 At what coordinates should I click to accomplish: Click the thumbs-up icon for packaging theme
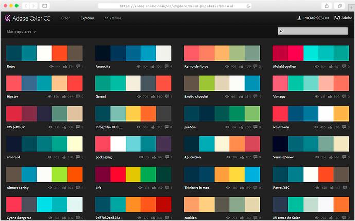[154, 157]
